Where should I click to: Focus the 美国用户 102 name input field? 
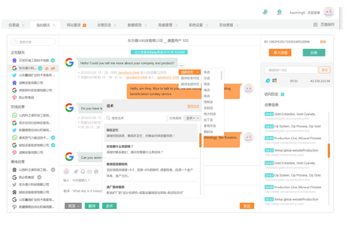tap(291, 70)
